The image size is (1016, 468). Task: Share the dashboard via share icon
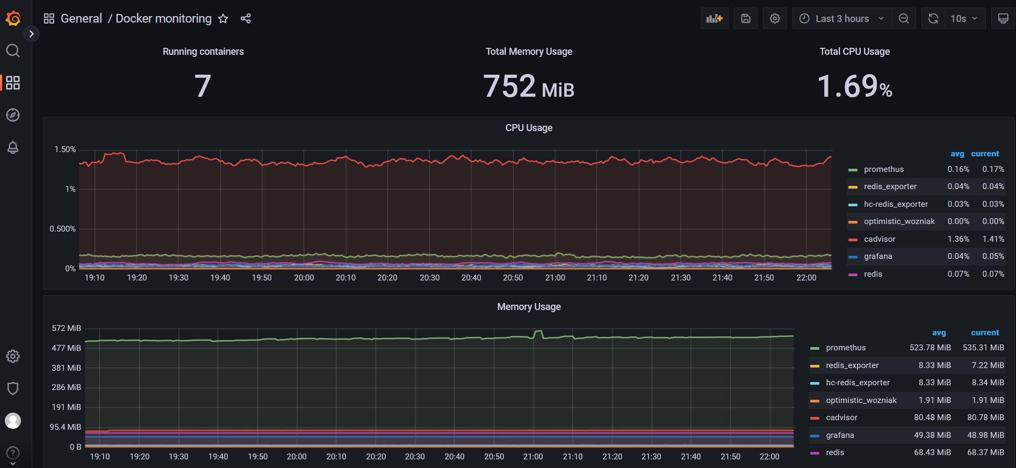(246, 19)
